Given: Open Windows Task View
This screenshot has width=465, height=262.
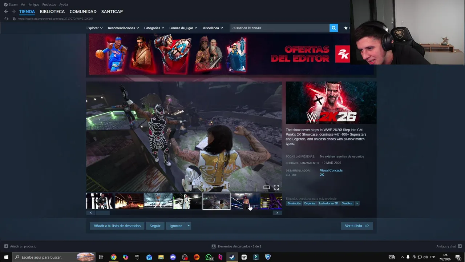Looking at the screenshot, I should 101,257.
